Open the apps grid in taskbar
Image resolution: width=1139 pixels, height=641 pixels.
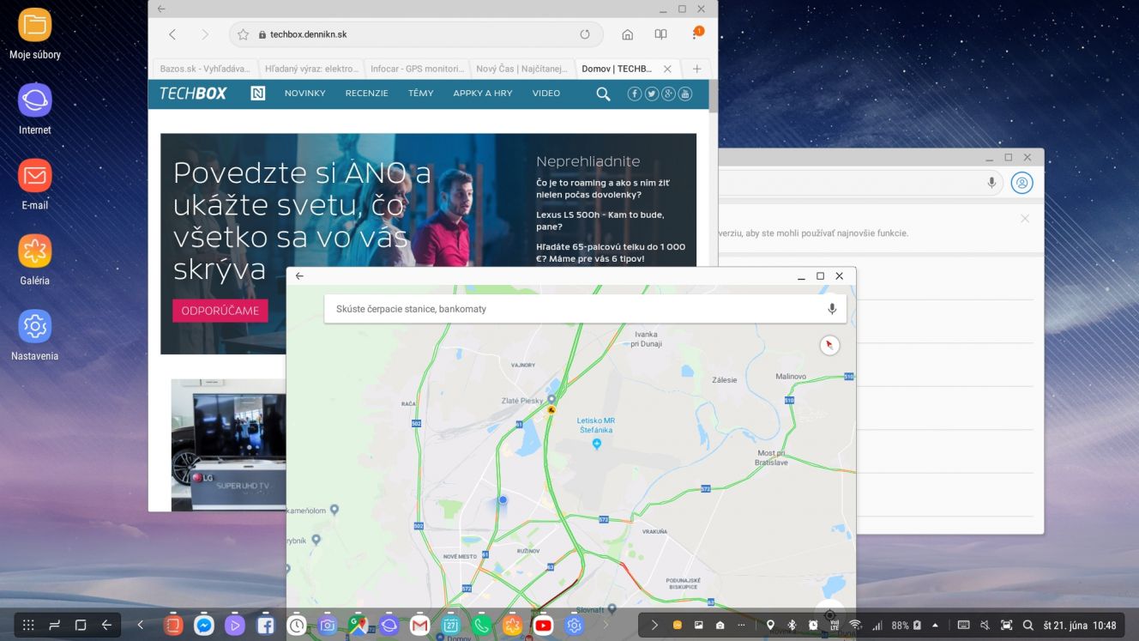tap(28, 626)
